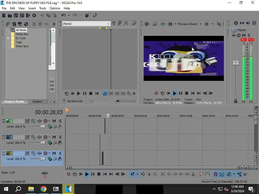Open auto ripple dropdown arrow
This screenshot has width=259, height=194.
coord(234,174)
